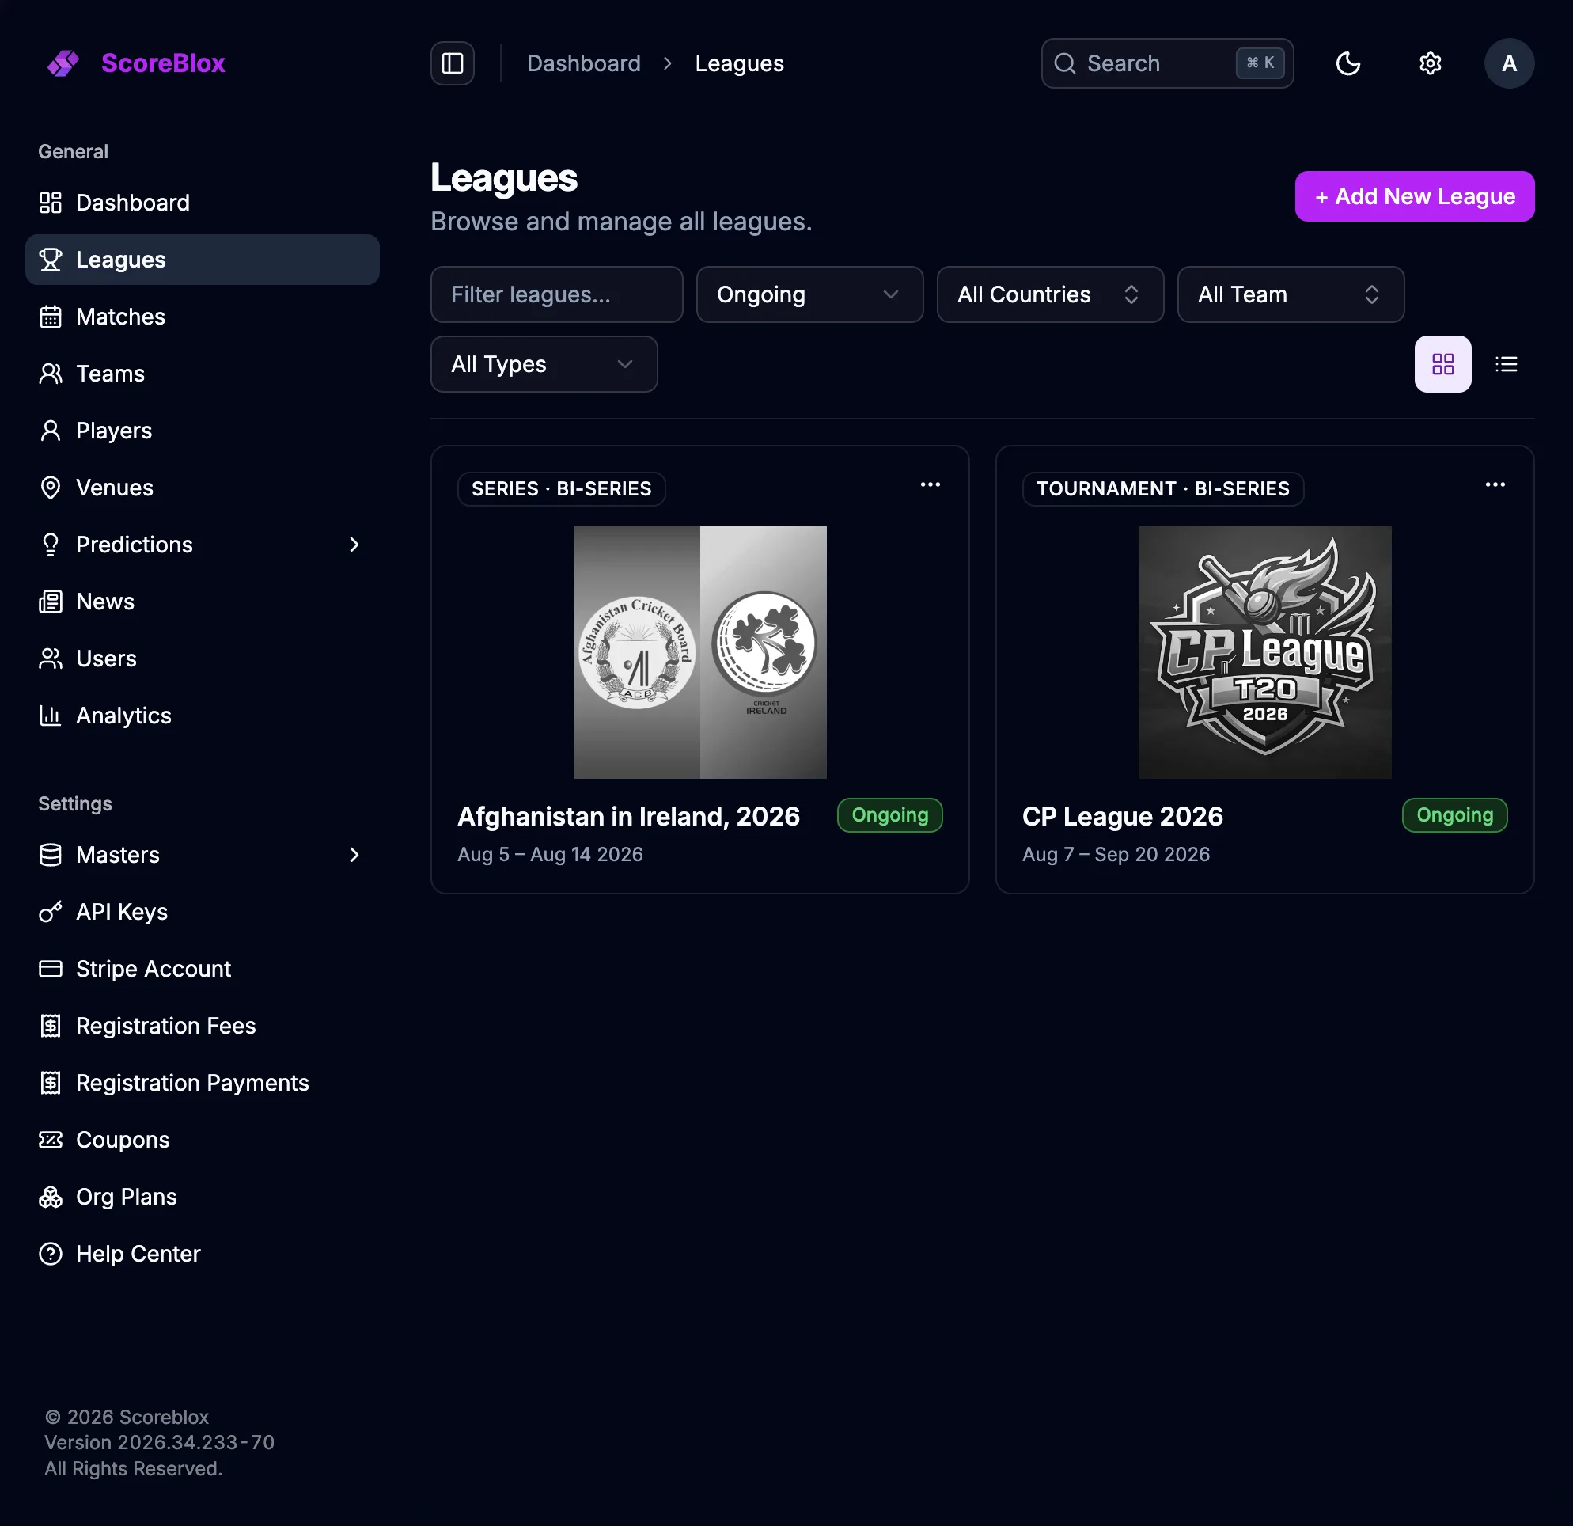
Task: Click the Leagues trophy icon
Action: [x=51, y=260]
